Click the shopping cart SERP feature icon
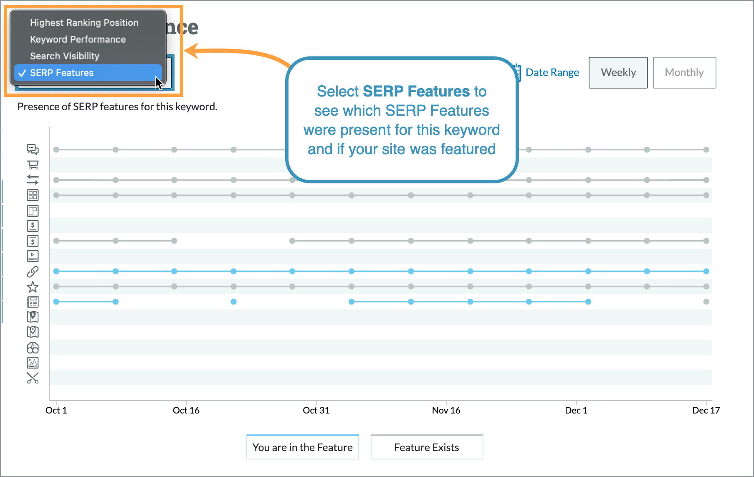 [x=33, y=165]
